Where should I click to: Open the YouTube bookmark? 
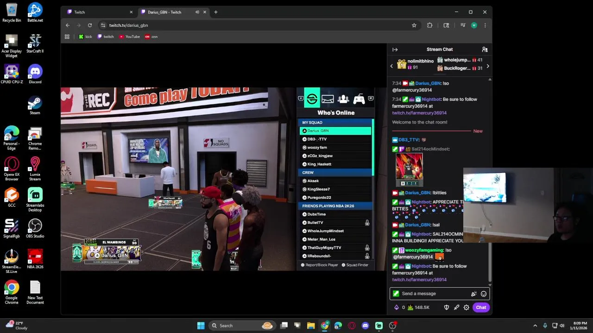coord(129,37)
